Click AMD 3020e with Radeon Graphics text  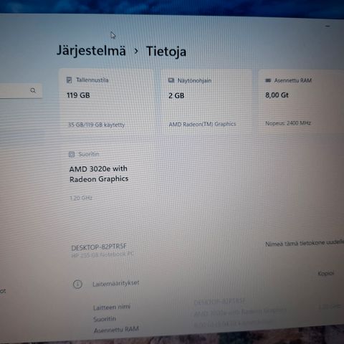click(99, 174)
